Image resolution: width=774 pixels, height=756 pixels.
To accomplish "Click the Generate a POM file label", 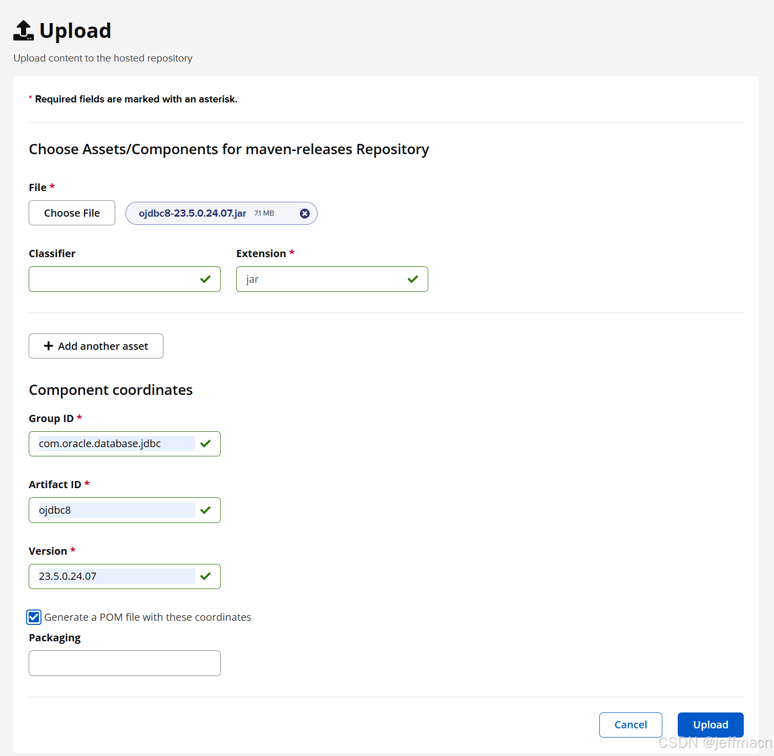I will (148, 617).
